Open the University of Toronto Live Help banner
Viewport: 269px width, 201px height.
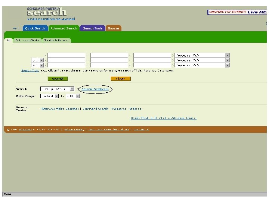(x=237, y=12)
